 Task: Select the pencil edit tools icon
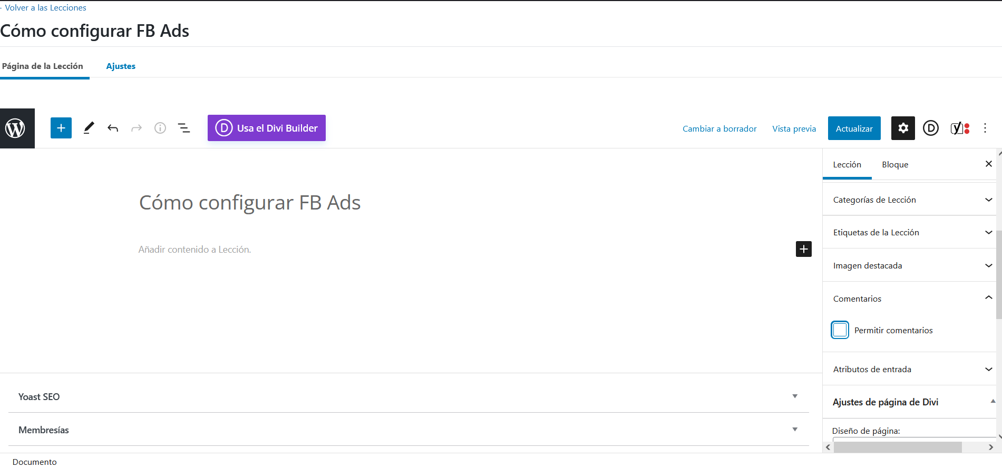(89, 128)
